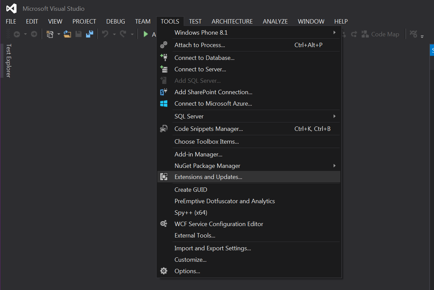Image resolution: width=434 pixels, height=290 pixels.
Task: Launch PreEmptive Dotfuscator and Analytics
Action: (x=249, y=201)
